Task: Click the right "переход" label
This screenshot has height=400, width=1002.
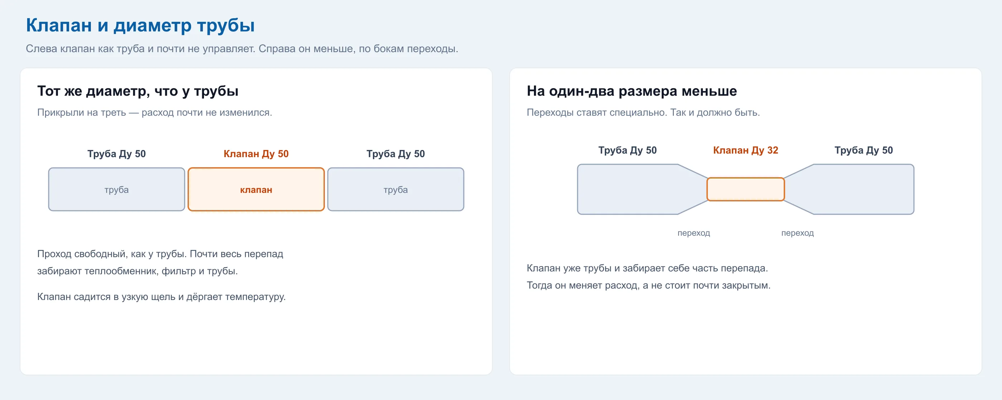Action: (797, 233)
